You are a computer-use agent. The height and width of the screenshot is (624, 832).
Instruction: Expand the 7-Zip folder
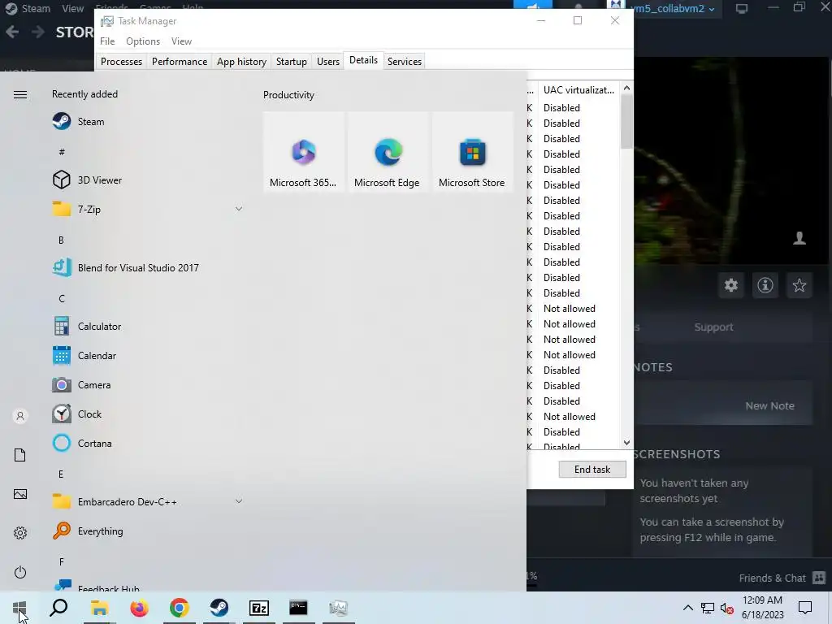[239, 209]
